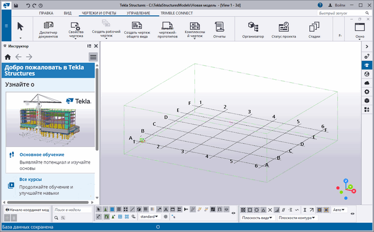Expand the 'Плоскость вида' dropdown
Image resolution: width=374 pixels, height=232 pixels.
click(257, 218)
